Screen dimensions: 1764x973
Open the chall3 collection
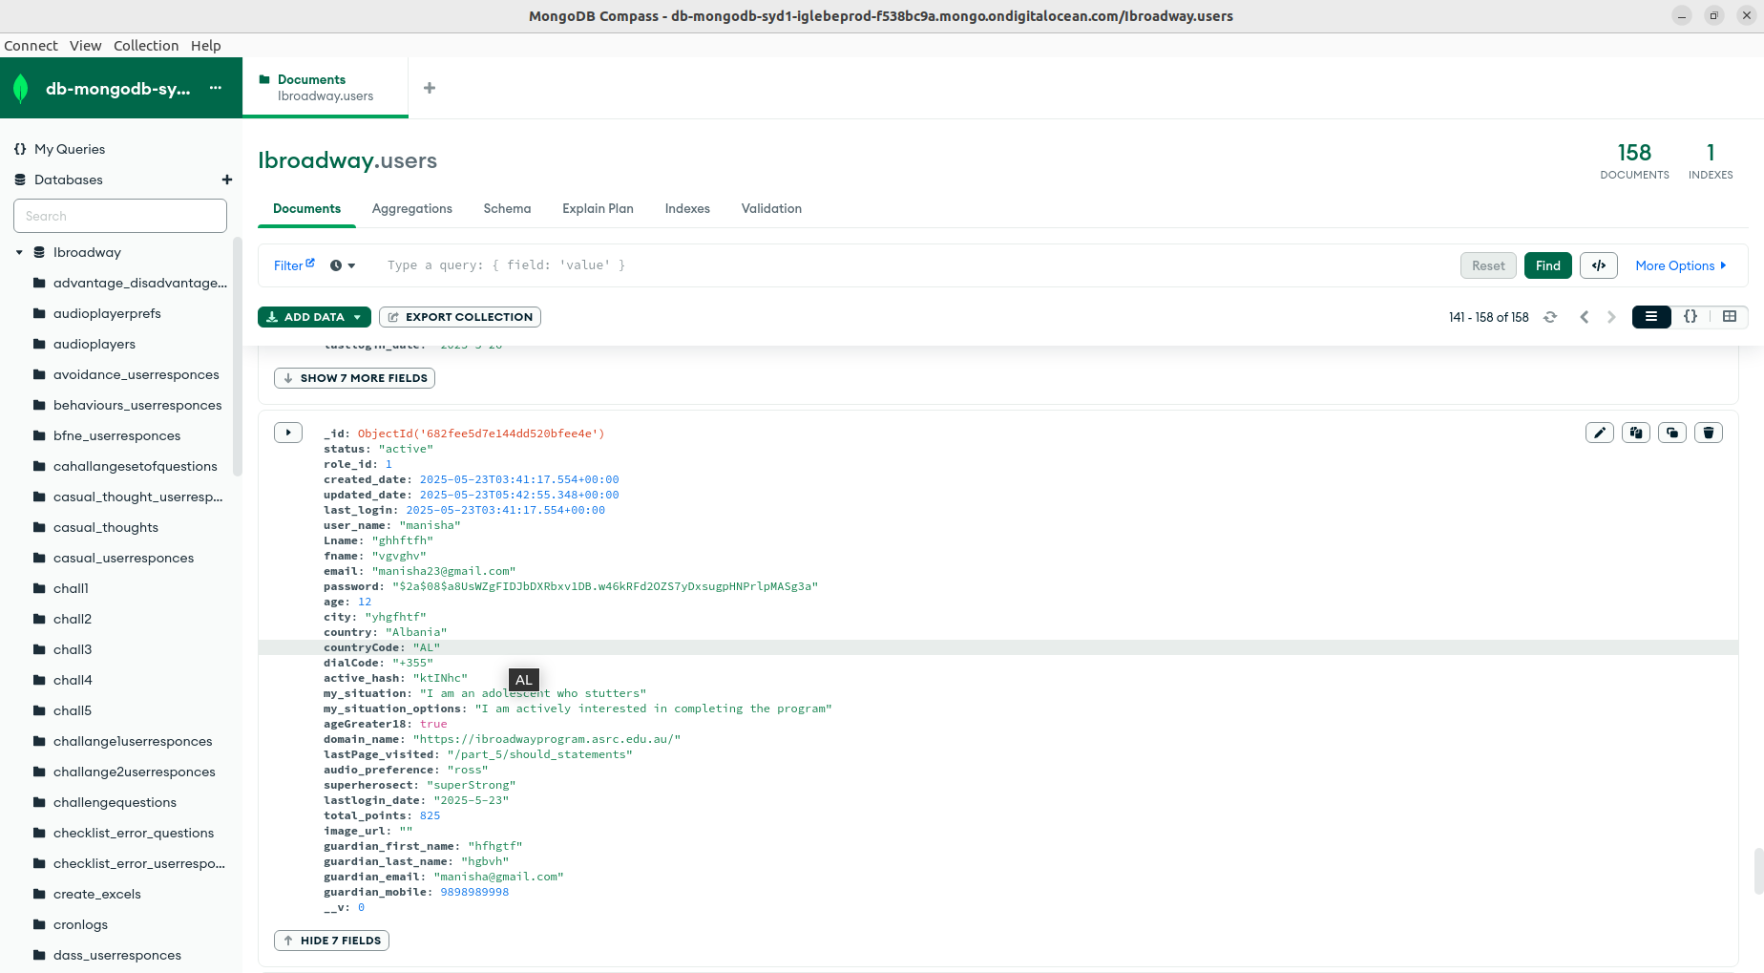(x=73, y=649)
